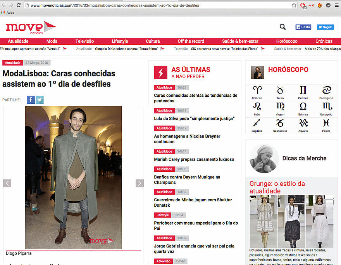Viewport: 341px width, 265px height.
Task: Bookmark this page with the star icon
Action: [x=294, y=5]
